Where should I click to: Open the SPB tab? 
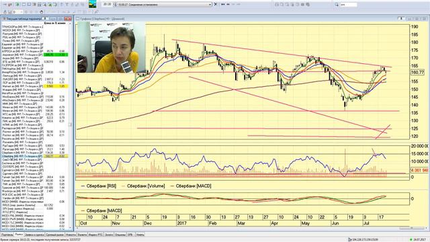coord(130,235)
